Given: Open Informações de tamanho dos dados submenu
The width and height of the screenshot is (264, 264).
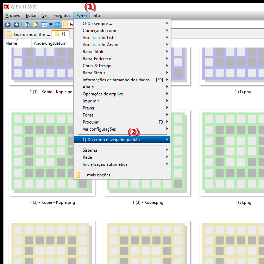Looking at the screenshot, I should pos(122,80).
